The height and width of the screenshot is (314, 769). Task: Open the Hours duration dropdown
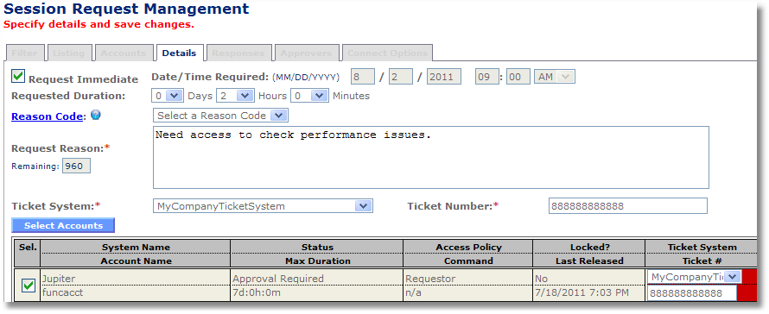click(x=235, y=96)
